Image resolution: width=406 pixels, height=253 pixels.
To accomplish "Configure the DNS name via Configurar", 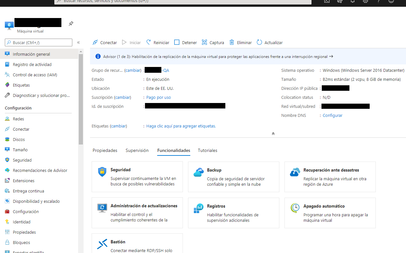I will (x=332, y=115).
